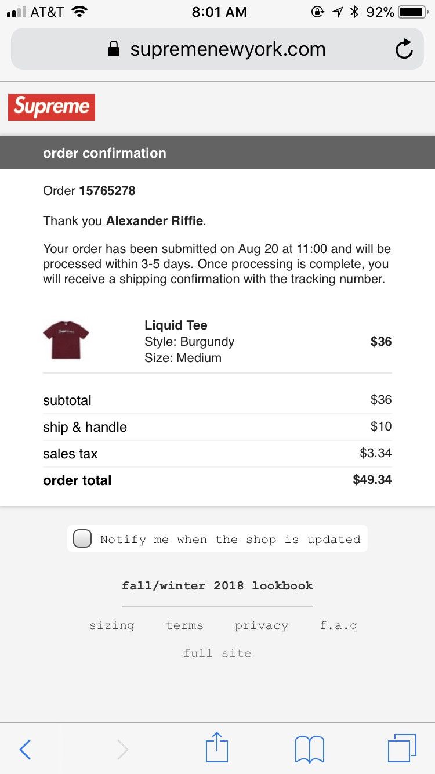Open the terms link
435x774 pixels.
pyautogui.click(x=184, y=625)
